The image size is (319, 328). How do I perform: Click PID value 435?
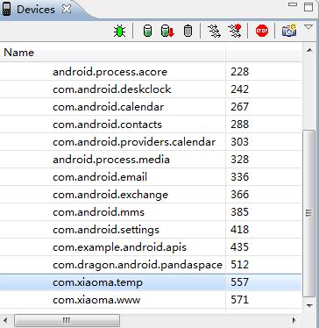pos(239,247)
